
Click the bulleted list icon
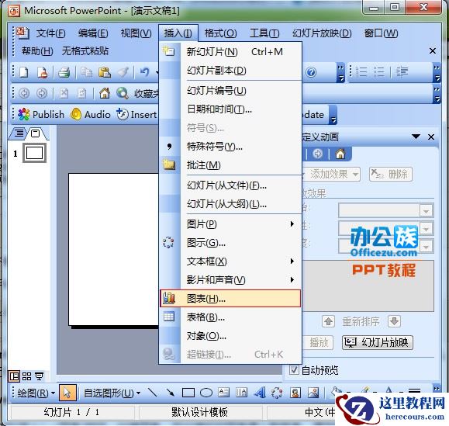(379, 71)
